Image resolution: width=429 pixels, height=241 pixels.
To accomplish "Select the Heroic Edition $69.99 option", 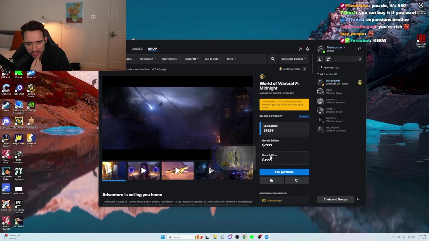I will [284, 143].
